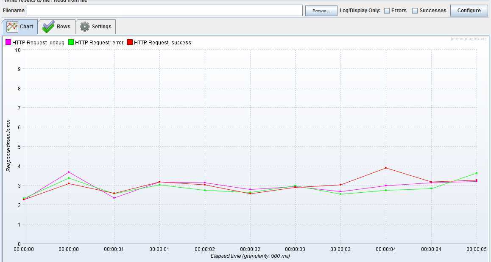Click the Configure button

click(469, 11)
